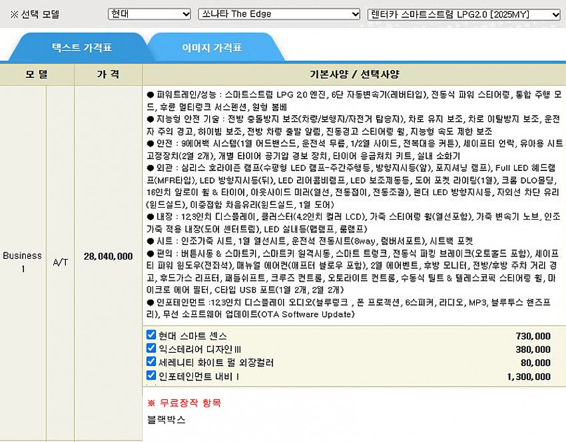Deselect 세레니티 화이트 펄 외장컬러 checkbox

(151, 361)
